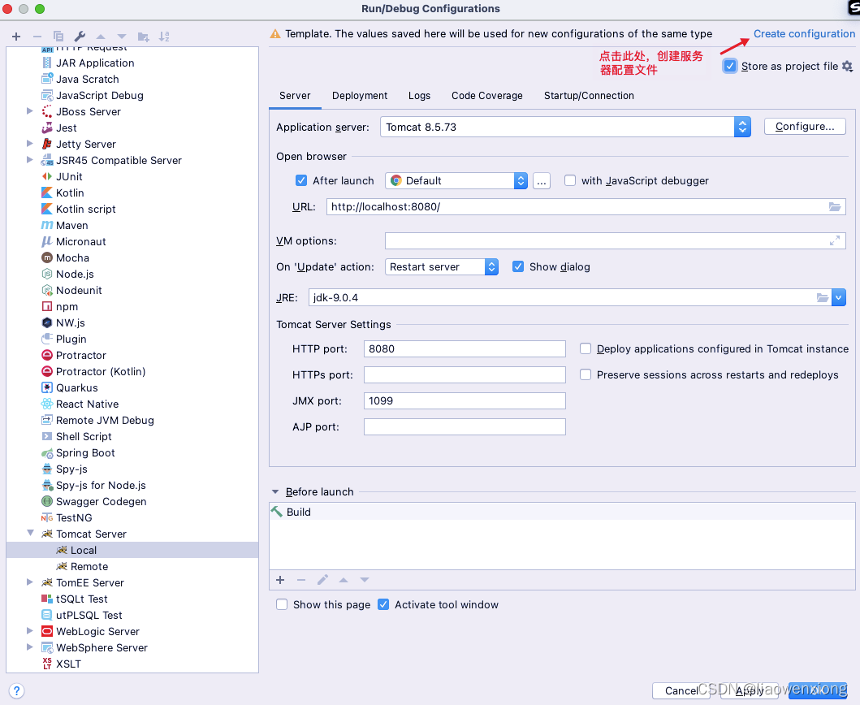Collapse the Tomcat Server tree node
Screen dimensions: 860x705
pyautogui.click(x=30, y=534)
